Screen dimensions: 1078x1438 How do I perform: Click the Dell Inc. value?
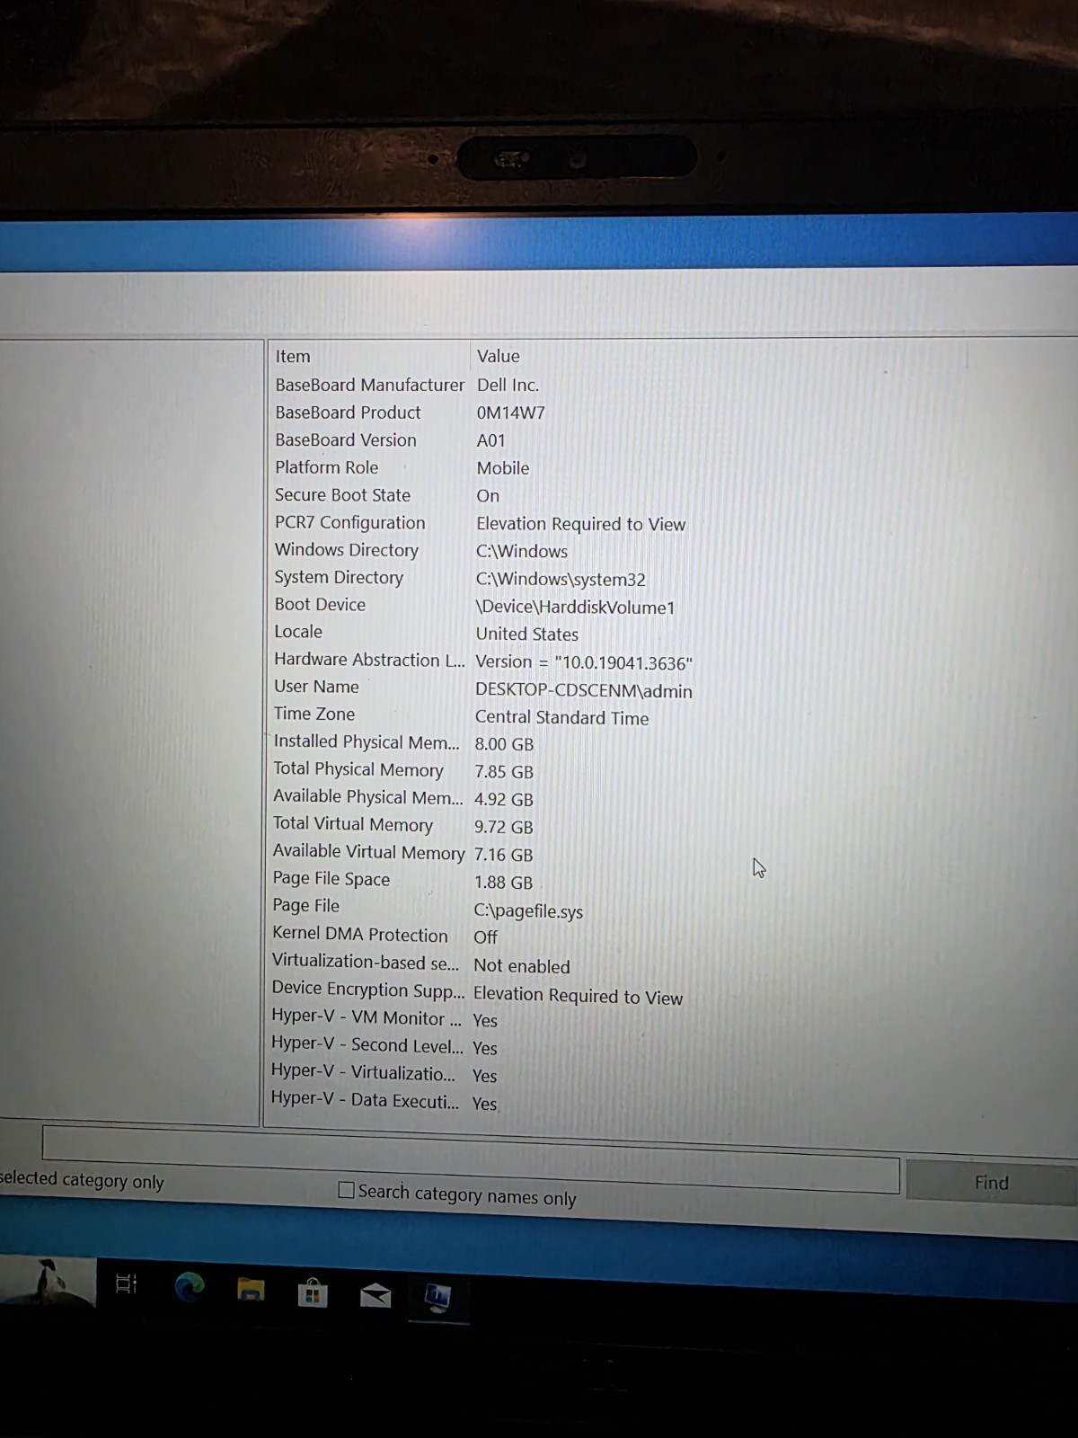pyautogui.click(x=508, y=385)
